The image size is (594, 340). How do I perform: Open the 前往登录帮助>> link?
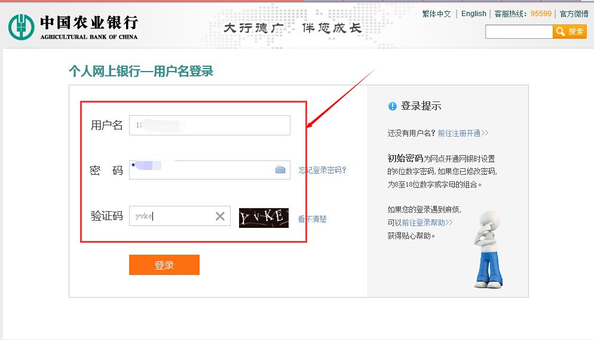(427, 222)
